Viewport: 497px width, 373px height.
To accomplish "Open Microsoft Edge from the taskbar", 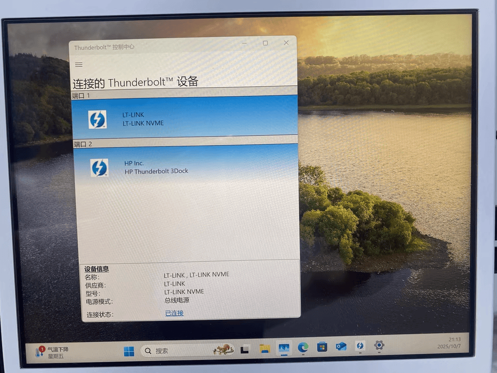I will tap(303, 347).
